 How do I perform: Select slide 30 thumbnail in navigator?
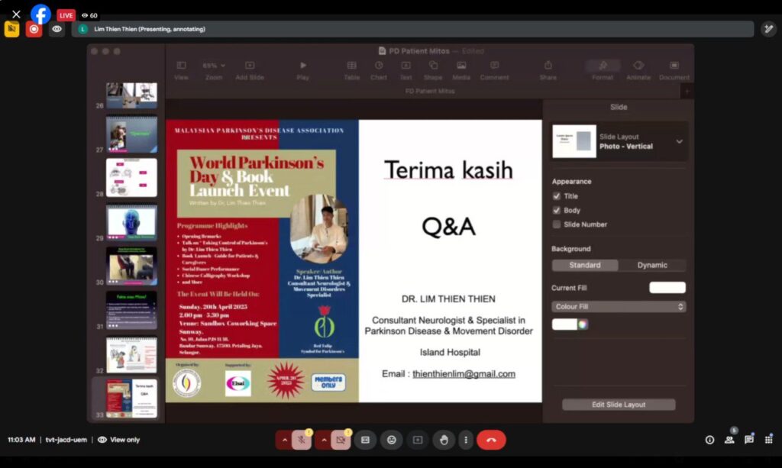131,266
